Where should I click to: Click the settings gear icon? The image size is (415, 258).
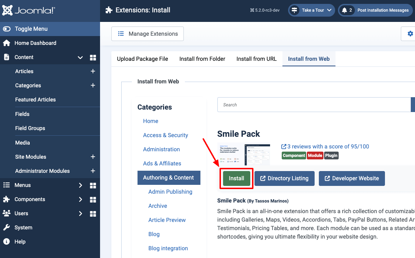pyautogui.click(x=410, y=34)
